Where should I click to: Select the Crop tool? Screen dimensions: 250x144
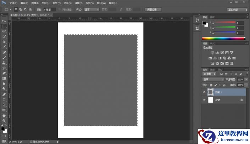click(x=4, y=41)
